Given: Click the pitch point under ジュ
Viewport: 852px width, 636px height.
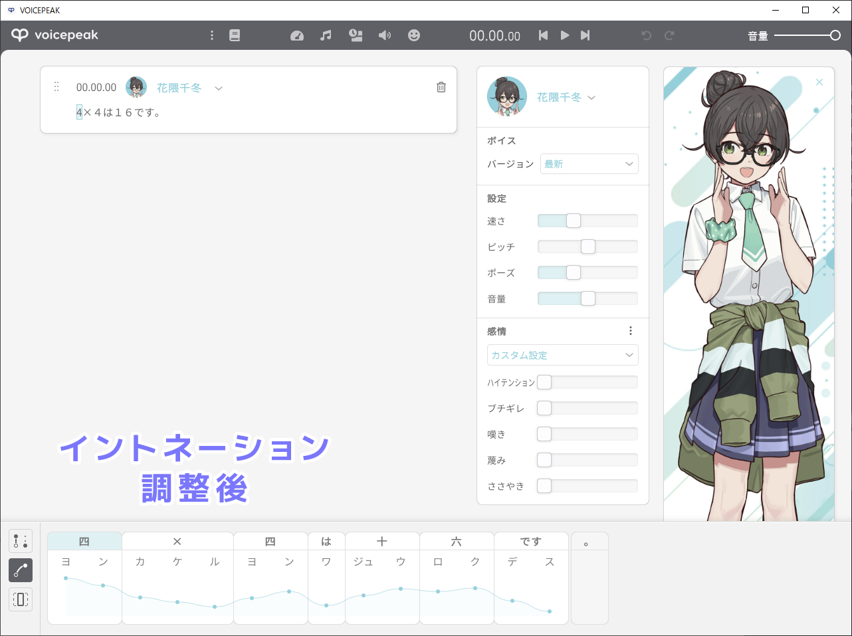Looking at the screenshot, I should click(x=364, y=595).
